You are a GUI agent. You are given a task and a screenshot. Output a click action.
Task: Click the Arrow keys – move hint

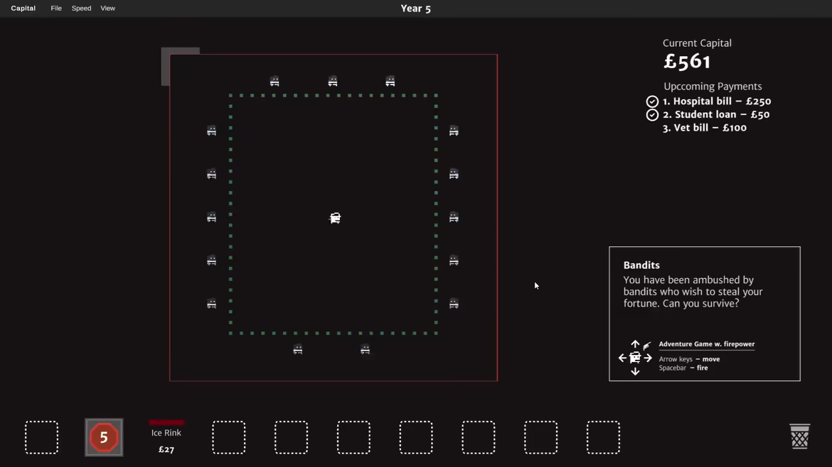(689, 359)
